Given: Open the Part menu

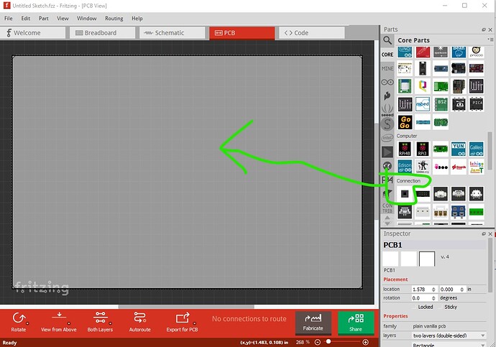Looking at the screenshot, I should click(44, 19).
